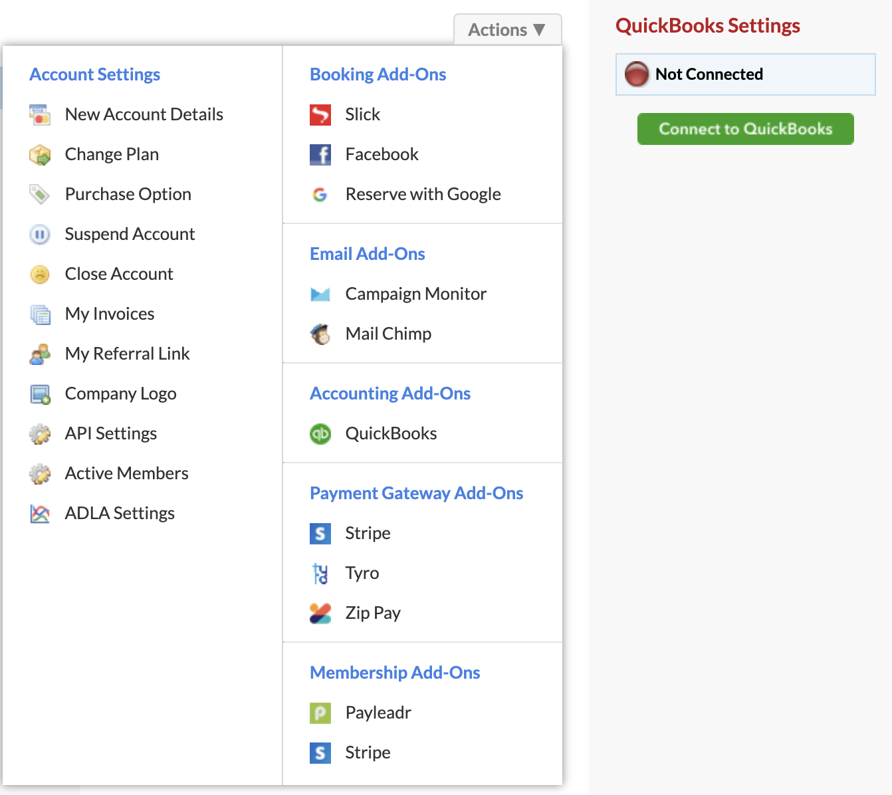This screenshot has width=892, height=795.
Task: Choose Facebook booking add-on
Action: [x=382, y=154]
